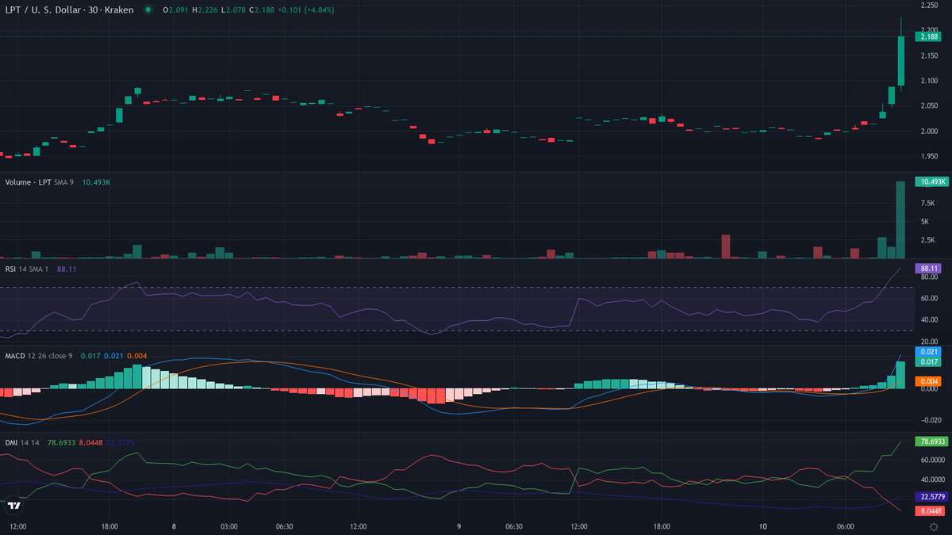Click the largest green volume bar

pos(900,220)
